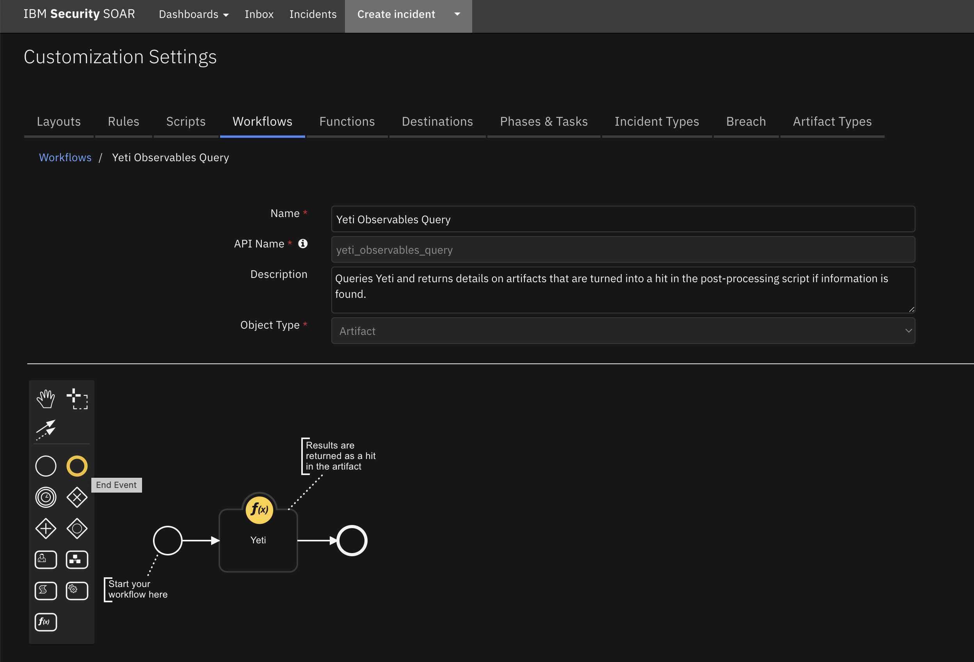Viewport: 974px width, 662px height.
Task: Switch to the Scripts tab
Action: pyautogui.click(x=186, y=121)
